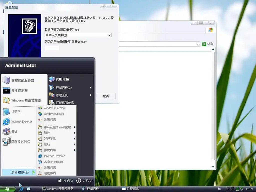The height and width of the screenshot is (192, 256).
Task: Open address bar dropdown arrow in back window
Action: click(x=198, y=44)
